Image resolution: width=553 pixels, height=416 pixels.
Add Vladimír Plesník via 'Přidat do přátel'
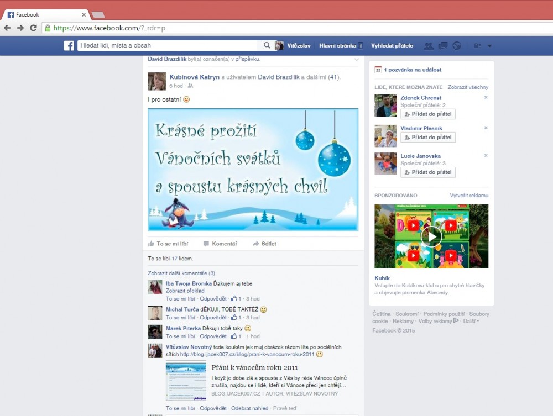(x=428, y=138)
